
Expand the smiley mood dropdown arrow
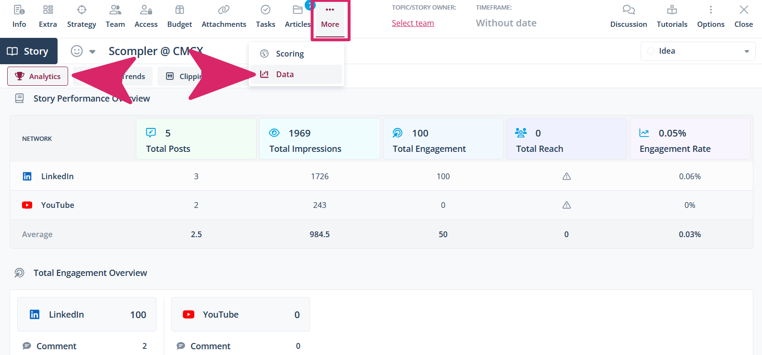click(x=93, y=52)
